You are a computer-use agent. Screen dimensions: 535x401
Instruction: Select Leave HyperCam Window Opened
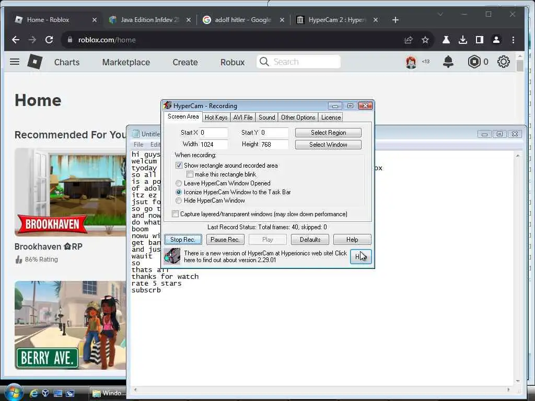point(179,183)
